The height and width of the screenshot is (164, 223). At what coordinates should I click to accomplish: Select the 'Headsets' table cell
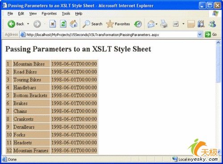click(x=31, y=143)
